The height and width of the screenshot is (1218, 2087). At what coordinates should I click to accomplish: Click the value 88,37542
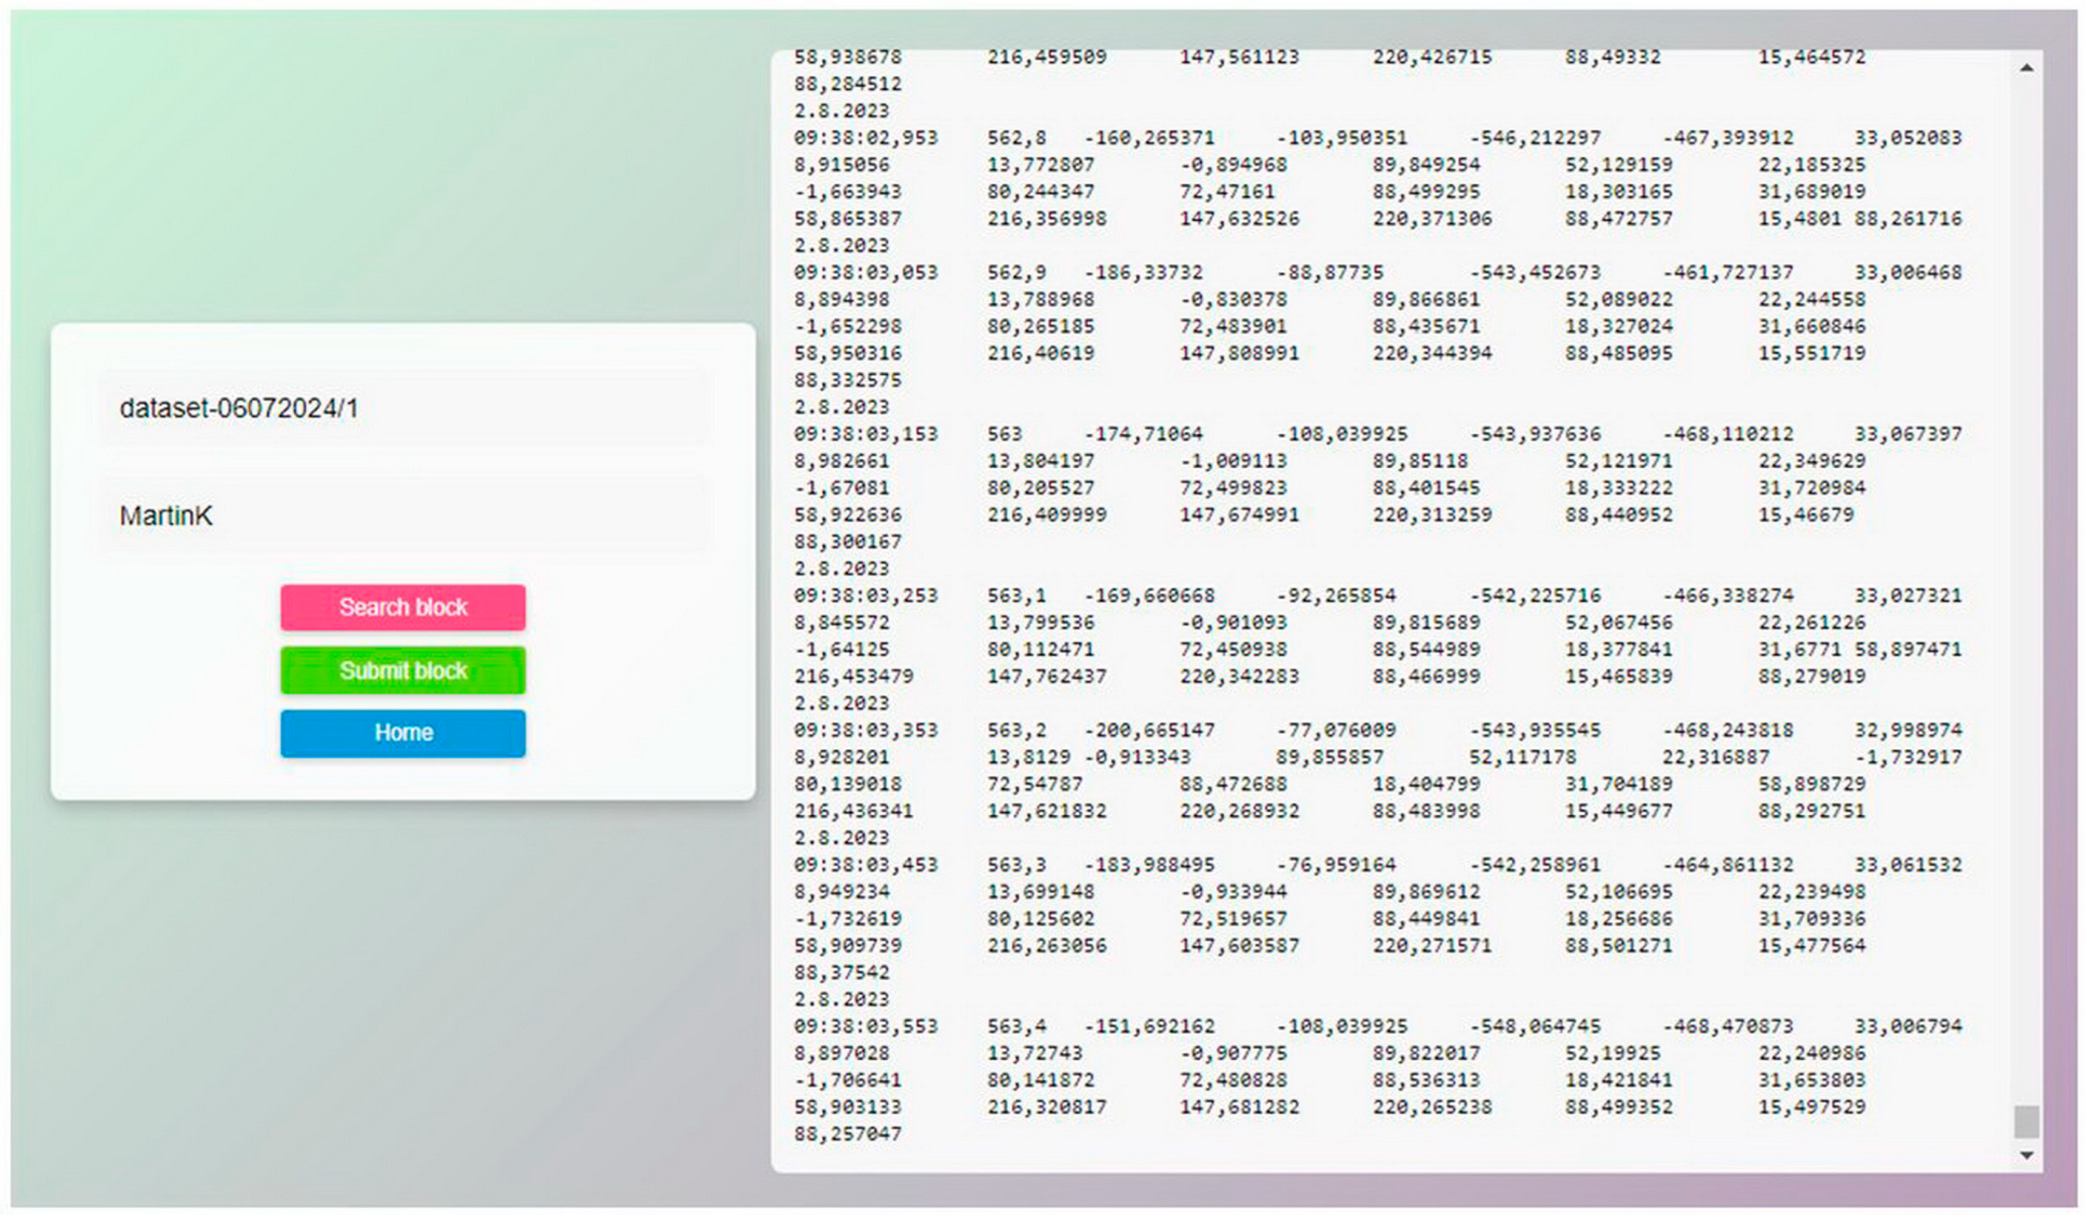coord(842,972)
